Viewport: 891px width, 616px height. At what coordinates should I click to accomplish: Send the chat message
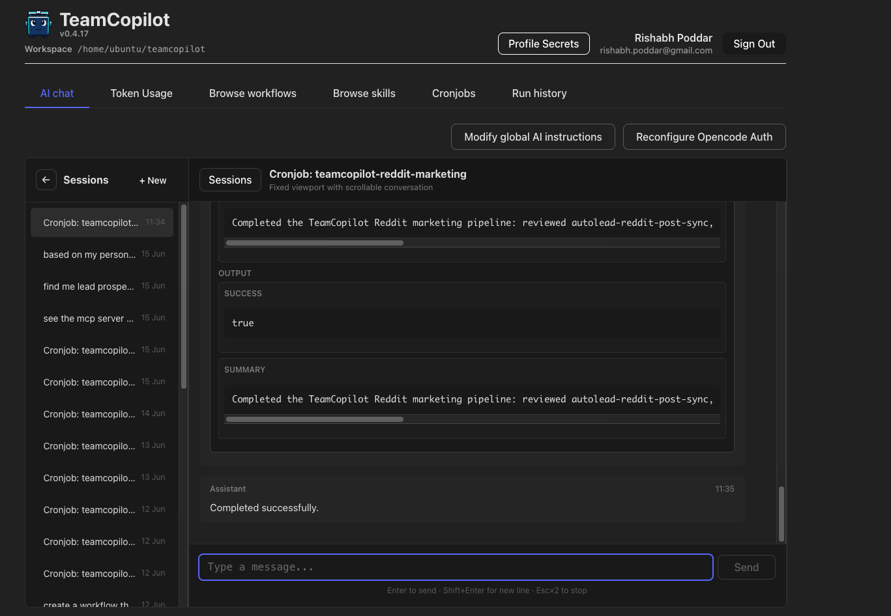(x=746, y=567)
